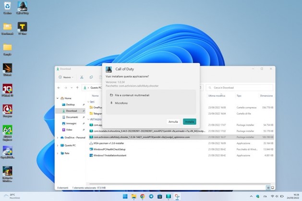Open the weather widget showing 20°C
The width and height of the screenshot is (302, 201).
(12, 196)
